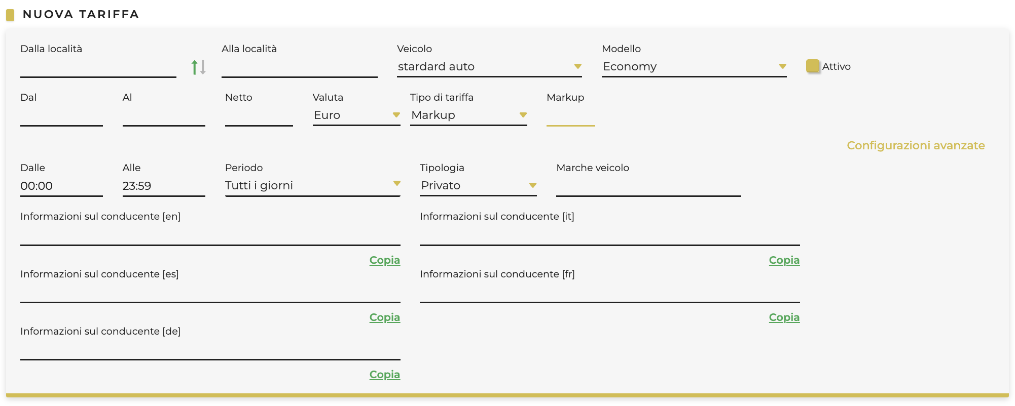Screen dimensions: 1015x406
Task: Click the Netto price field
Action: 259,116
